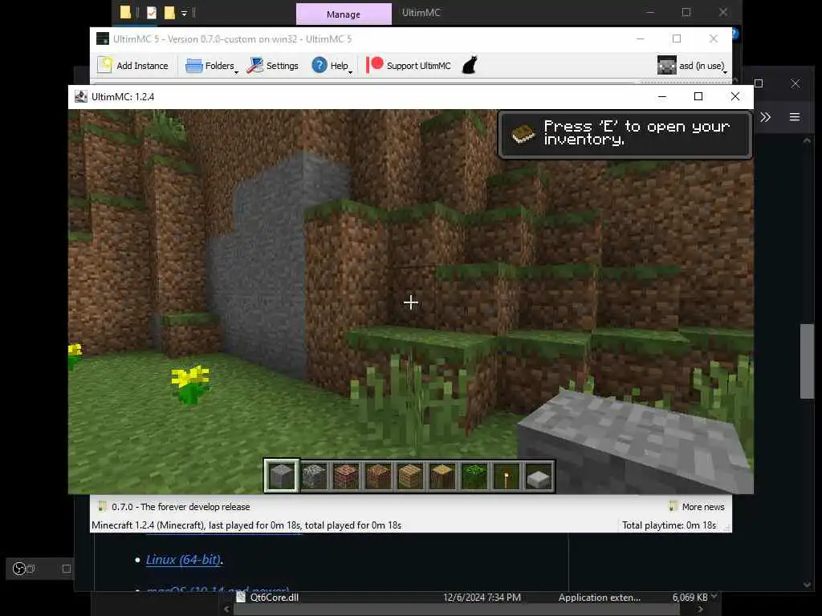Open the Linux (64-bit) download link
This screenshot has height=616, width=822.
coord(183,560)
